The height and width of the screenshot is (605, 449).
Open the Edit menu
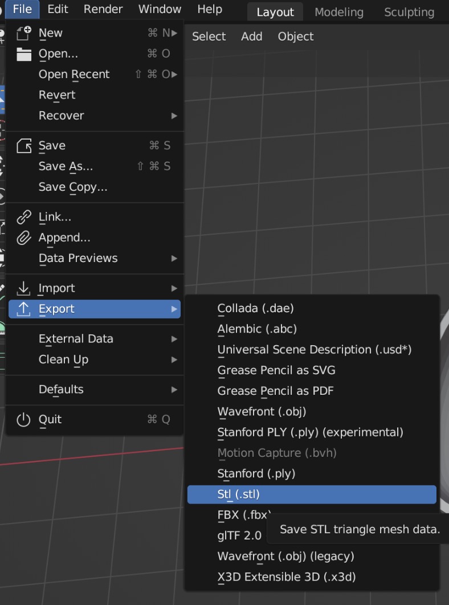tap(58, 9)
